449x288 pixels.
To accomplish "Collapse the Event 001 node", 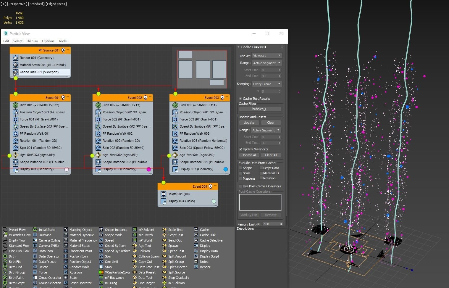I will [68, 97].
